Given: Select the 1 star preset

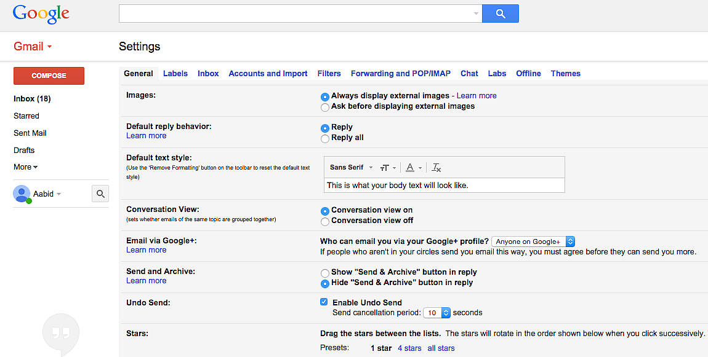Looking at the screenshot, I should (x=381, y=348).
